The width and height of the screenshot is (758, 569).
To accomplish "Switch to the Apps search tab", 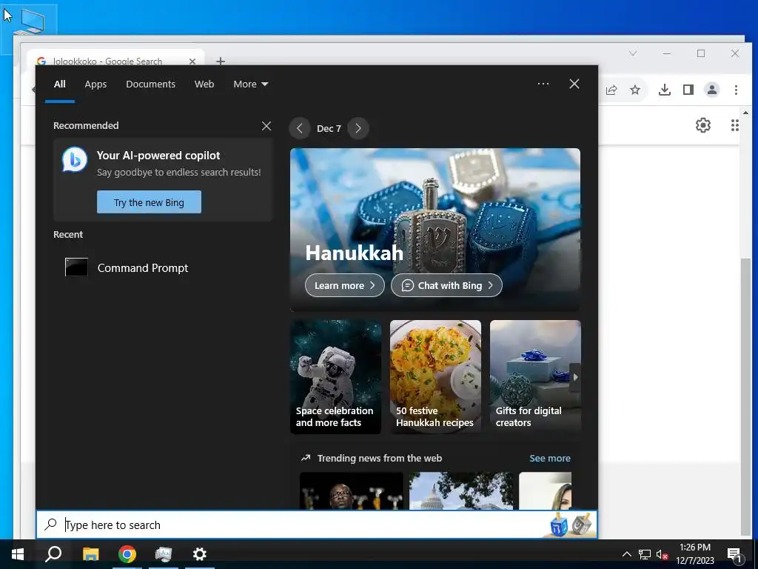I will tap(95, 84).
